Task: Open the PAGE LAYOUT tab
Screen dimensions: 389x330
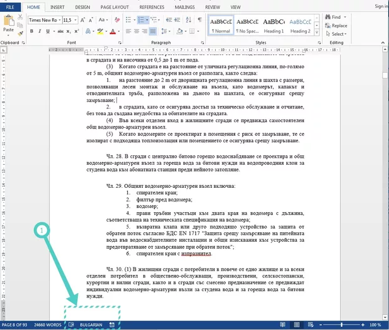Action: click(x=115, y=7)
